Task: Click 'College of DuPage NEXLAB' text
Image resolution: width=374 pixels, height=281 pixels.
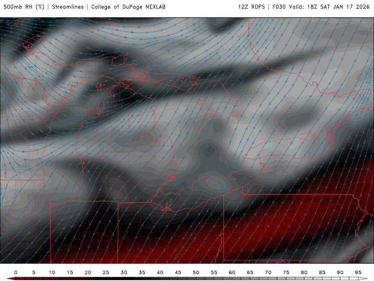Action: click(128, 7)
